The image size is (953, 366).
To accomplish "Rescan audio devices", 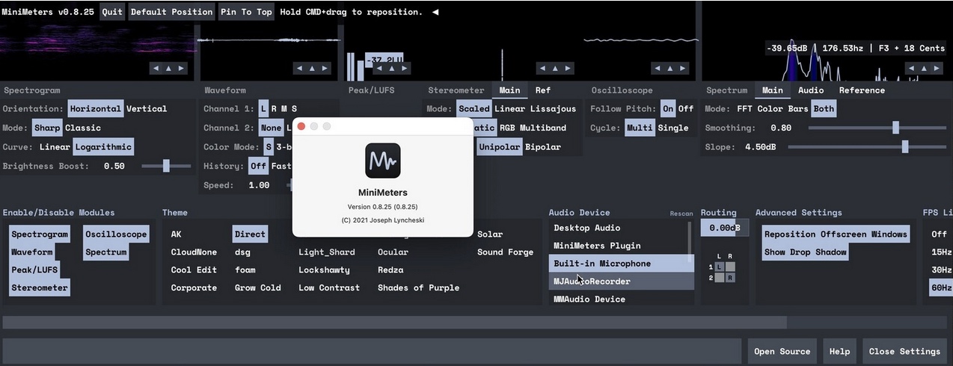I will tap(681, 214).
